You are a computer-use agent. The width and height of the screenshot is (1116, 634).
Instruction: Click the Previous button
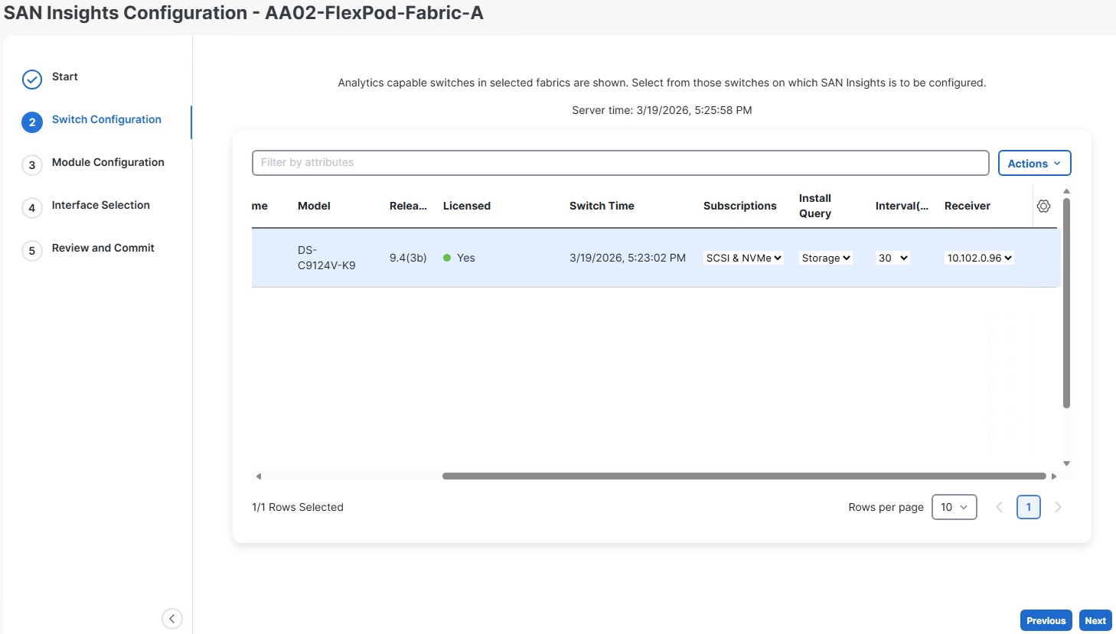click(x=1046, y=620)
